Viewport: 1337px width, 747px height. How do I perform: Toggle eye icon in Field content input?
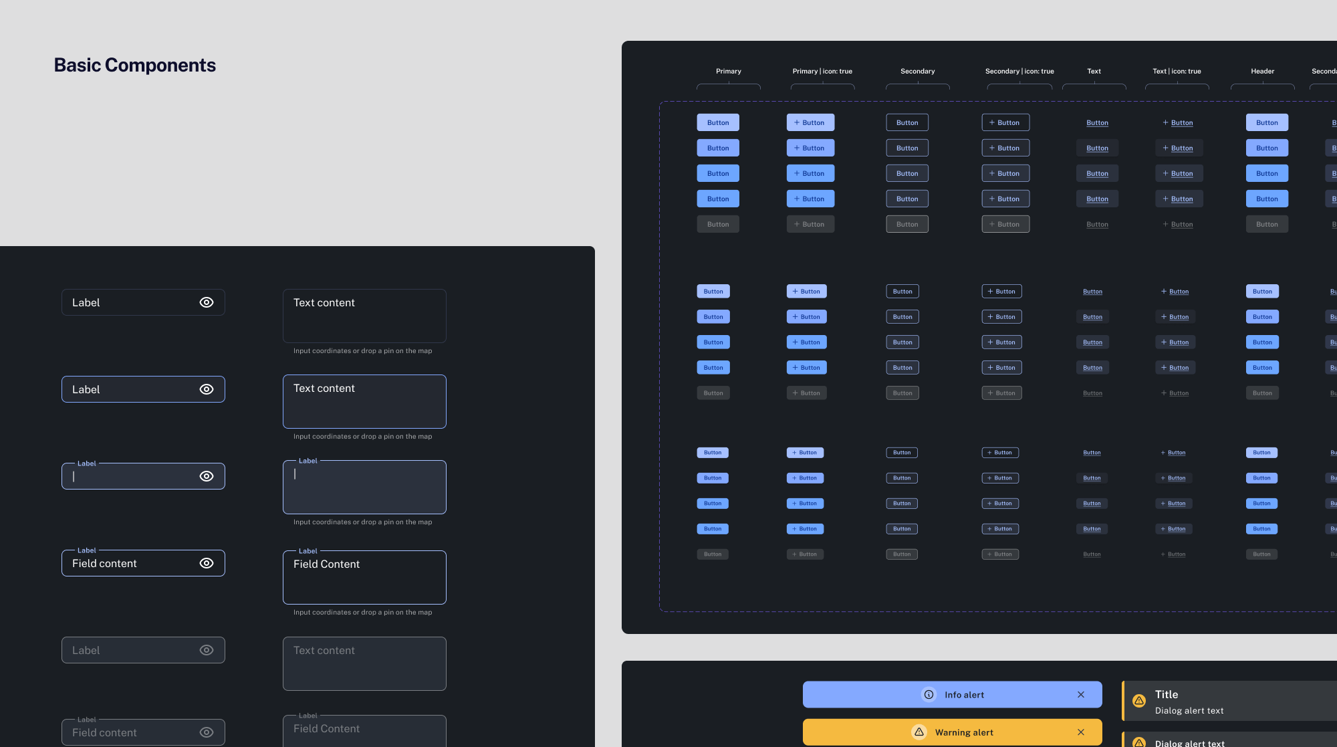click(207, 563)
